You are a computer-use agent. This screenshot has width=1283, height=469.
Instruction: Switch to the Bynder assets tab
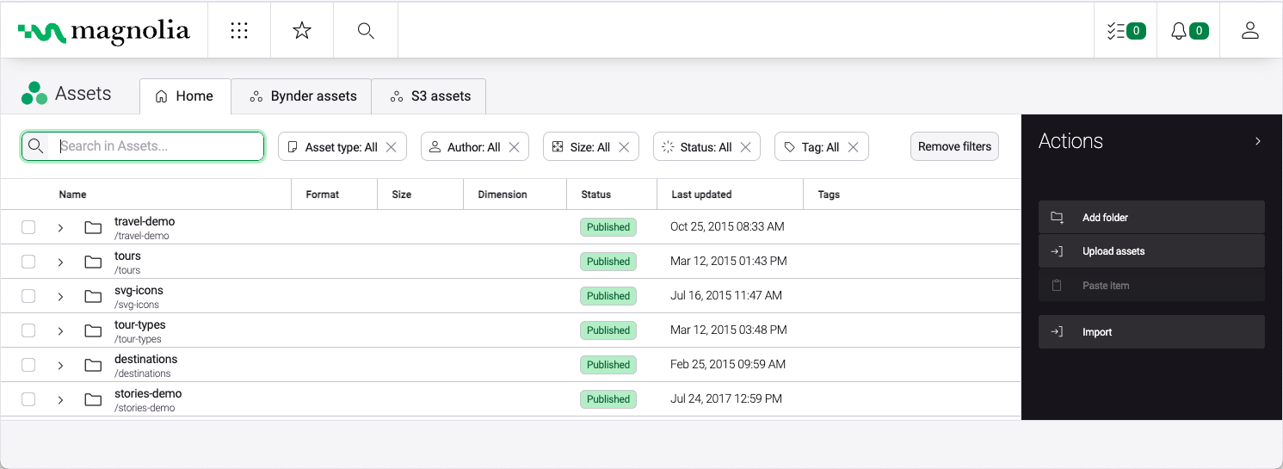(302, 96)
